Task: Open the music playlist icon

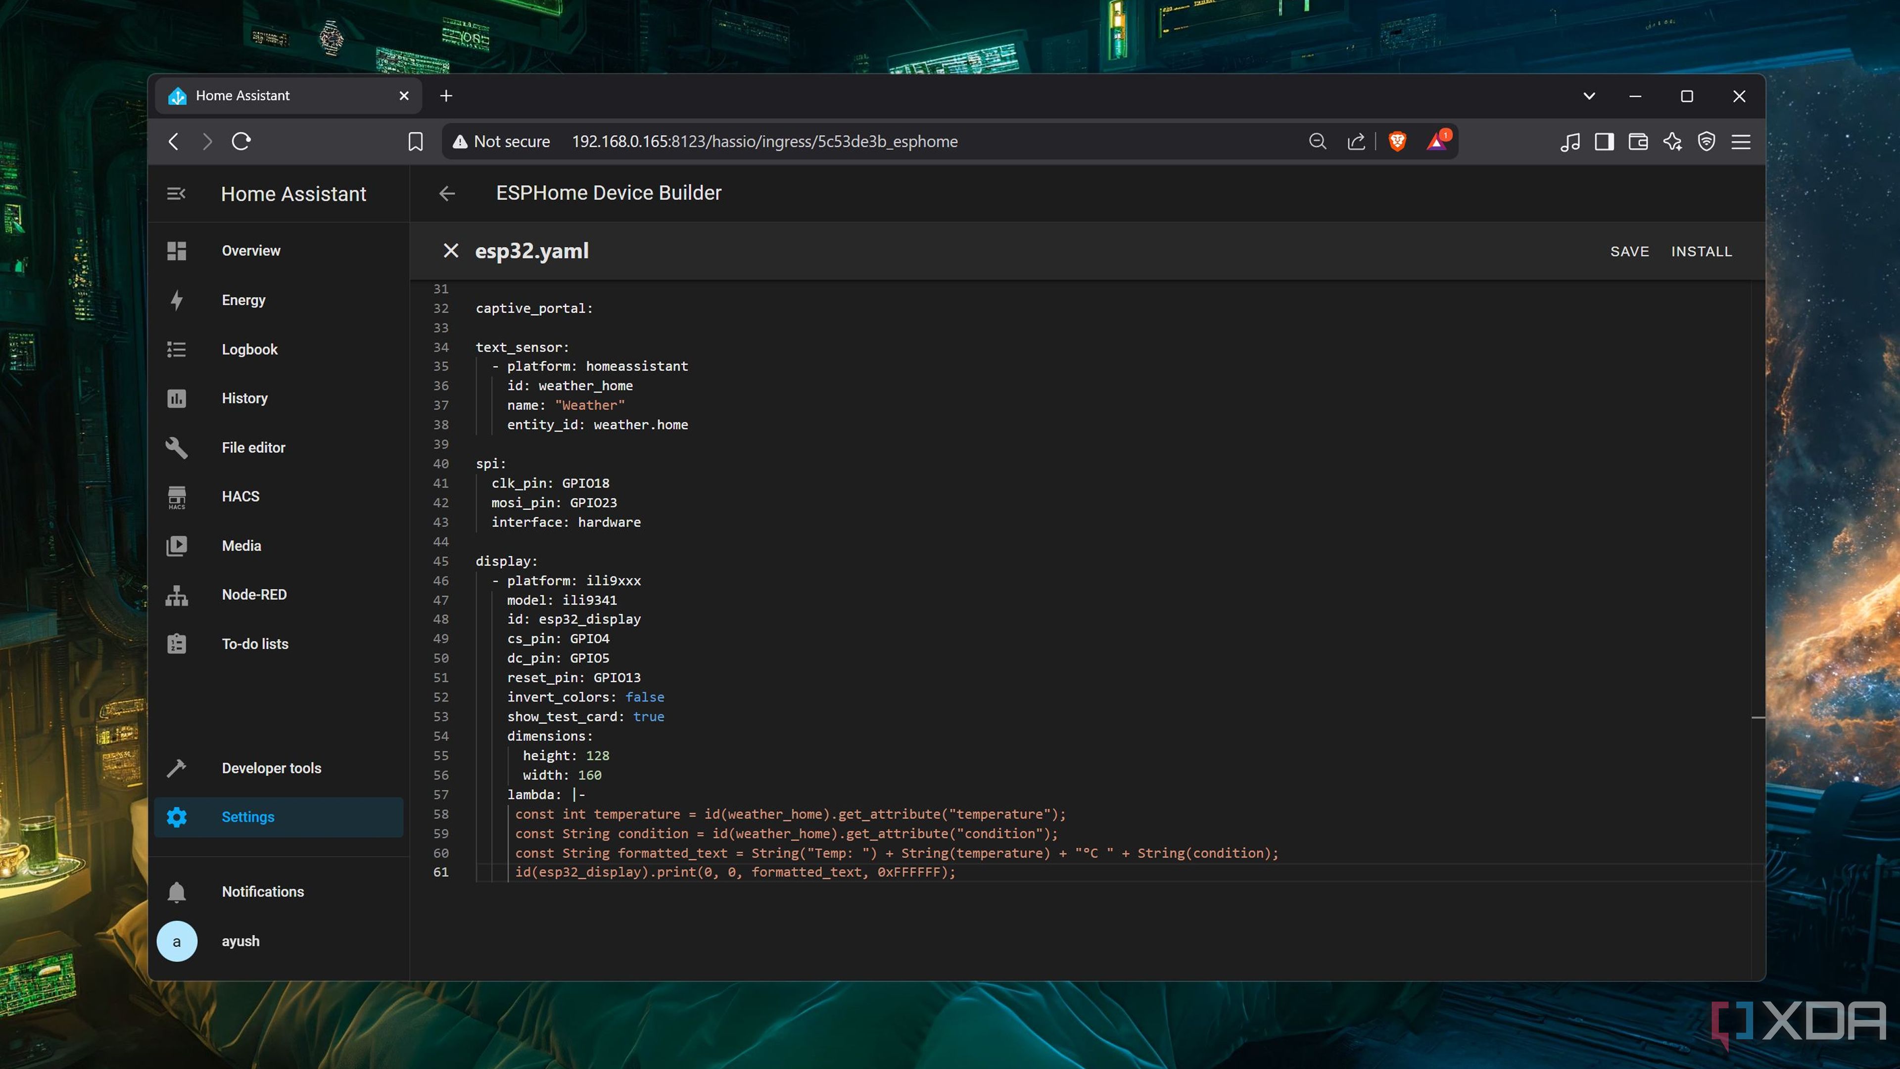Action: click(1569, 142)
